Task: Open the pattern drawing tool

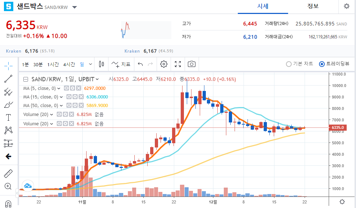Action: [8, 130]
